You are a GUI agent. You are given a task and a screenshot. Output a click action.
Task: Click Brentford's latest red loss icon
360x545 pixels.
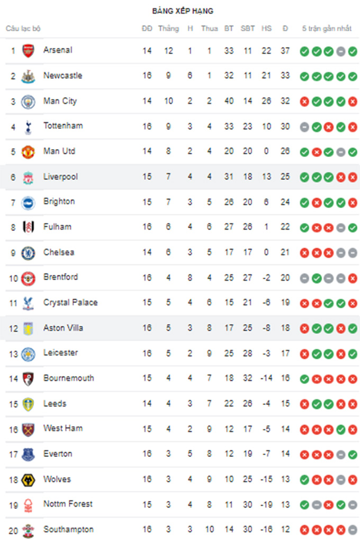(353, 278)
